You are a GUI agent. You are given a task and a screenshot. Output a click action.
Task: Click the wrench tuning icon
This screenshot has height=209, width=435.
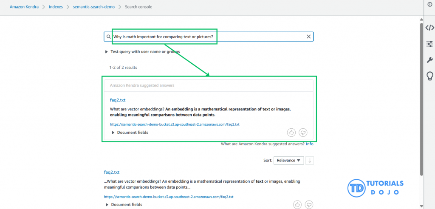pos(429,60)
